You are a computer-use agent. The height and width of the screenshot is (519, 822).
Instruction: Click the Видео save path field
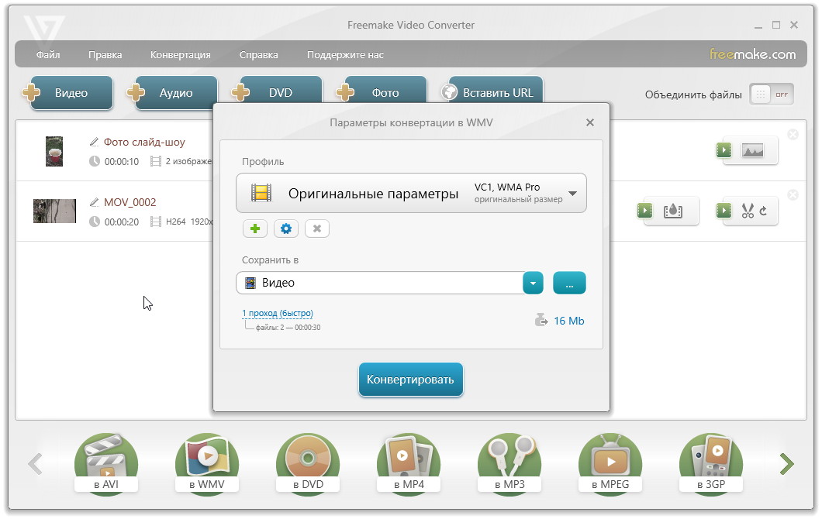coord(379,283)
